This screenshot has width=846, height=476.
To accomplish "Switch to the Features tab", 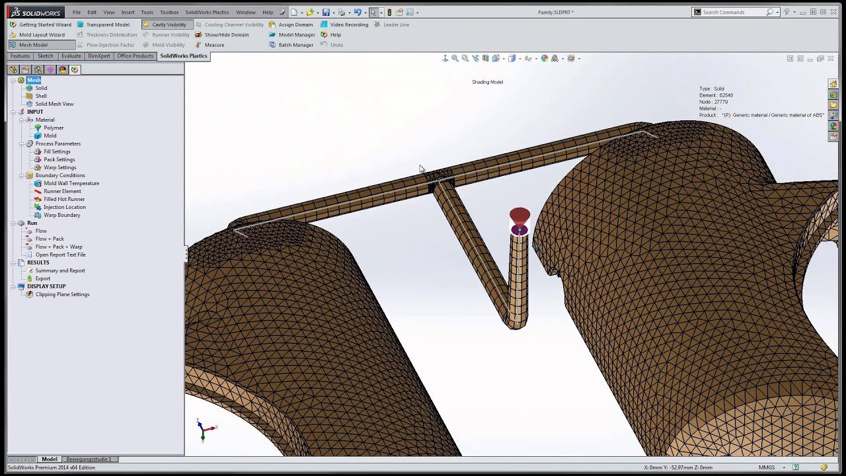I will pos(20,56).
